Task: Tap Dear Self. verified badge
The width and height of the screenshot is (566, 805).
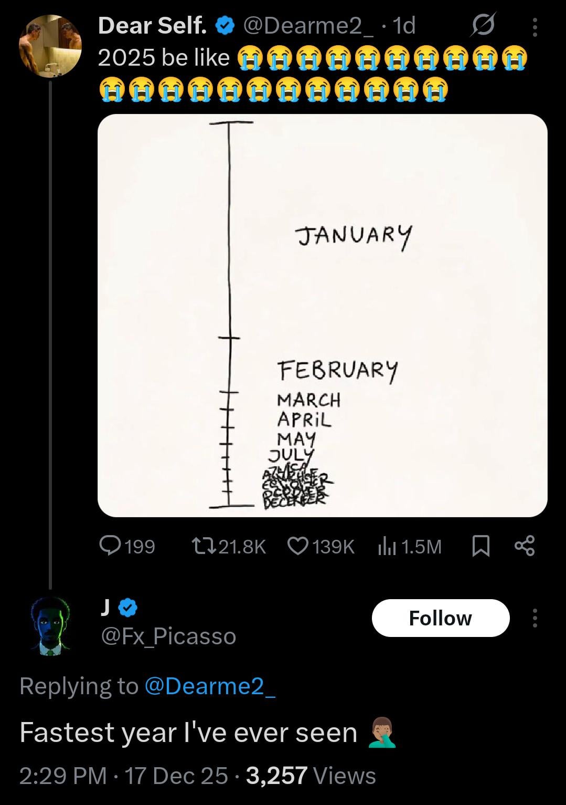Action: pyautogui.click(x=226, y=25)
